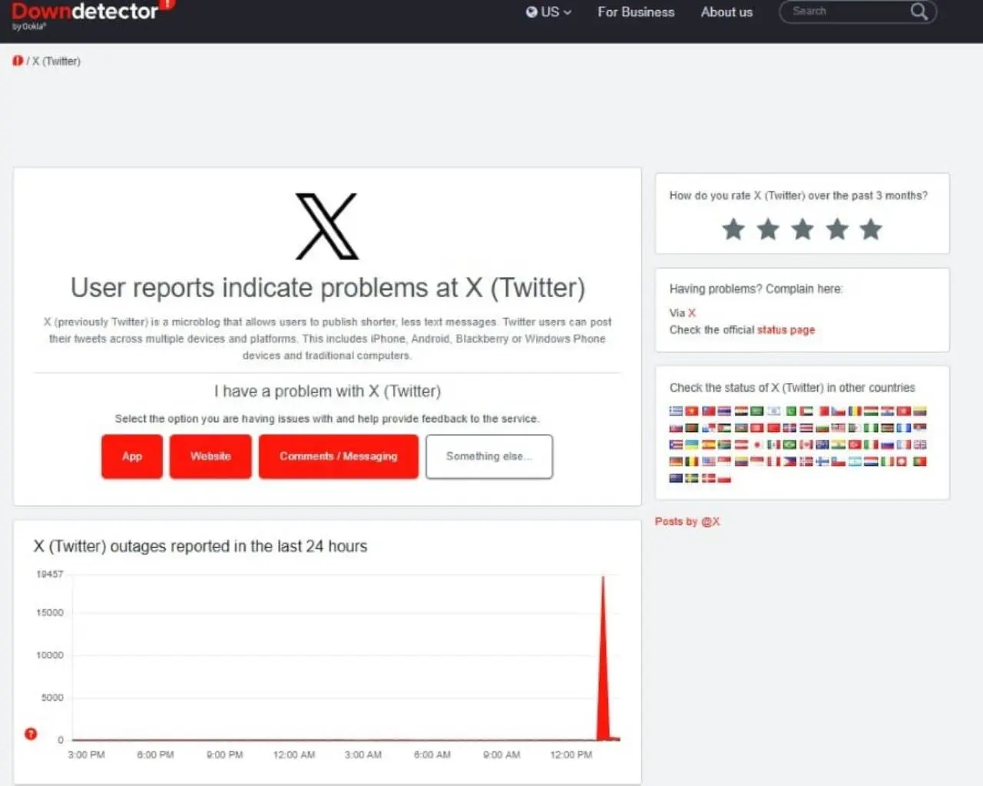
Task: Open the Posts by @X link
Action: (x=687, y=522)
